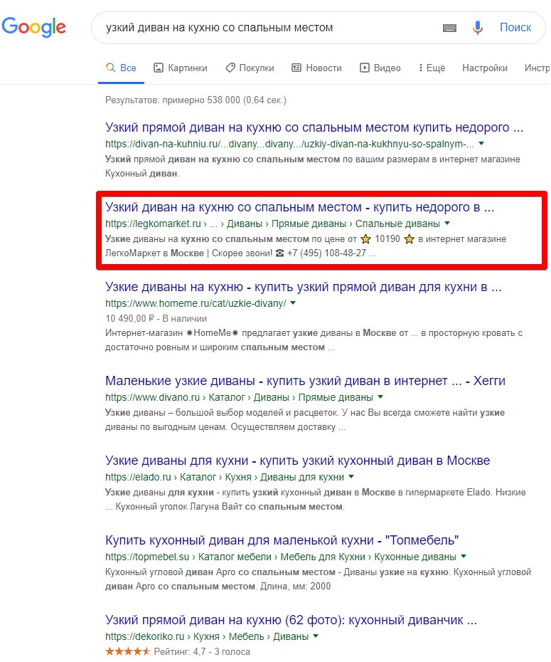The height and width of the screenshot is (662, 551).
Task: Start voice search with microphone icon
Action: coord(477,28)
